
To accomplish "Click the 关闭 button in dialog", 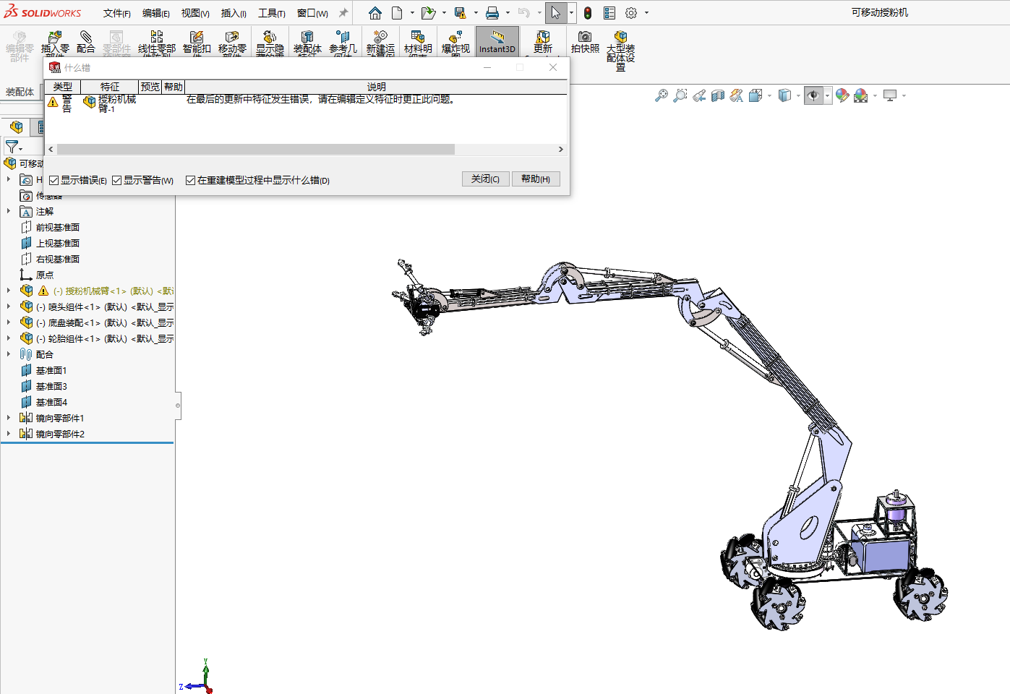I will point(485,179).
